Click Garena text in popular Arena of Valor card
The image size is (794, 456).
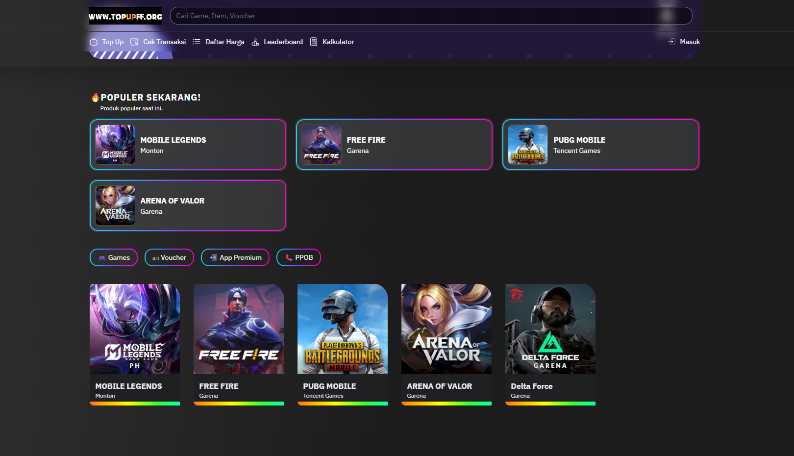click(151, 212)
